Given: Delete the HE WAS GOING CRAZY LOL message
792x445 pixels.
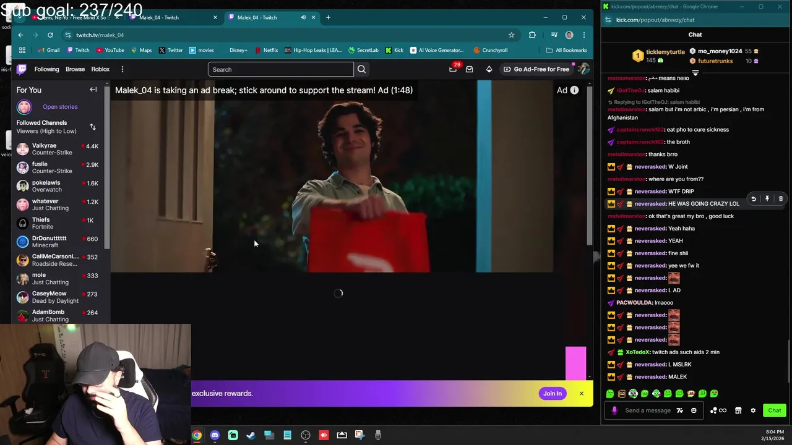Looking at the screenshot, I should (x=781, y=199).
